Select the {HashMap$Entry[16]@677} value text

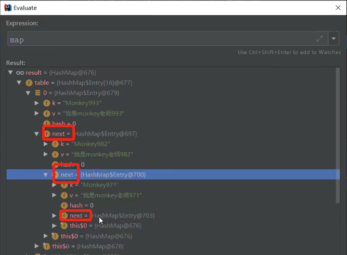(x=95, y=83)
